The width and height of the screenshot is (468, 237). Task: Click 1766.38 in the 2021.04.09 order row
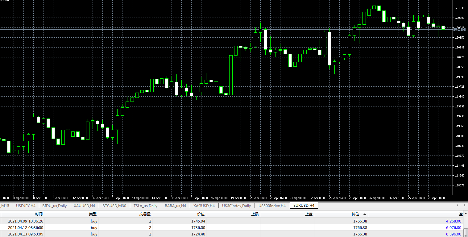pyautogui.click(x=360, y=221)
